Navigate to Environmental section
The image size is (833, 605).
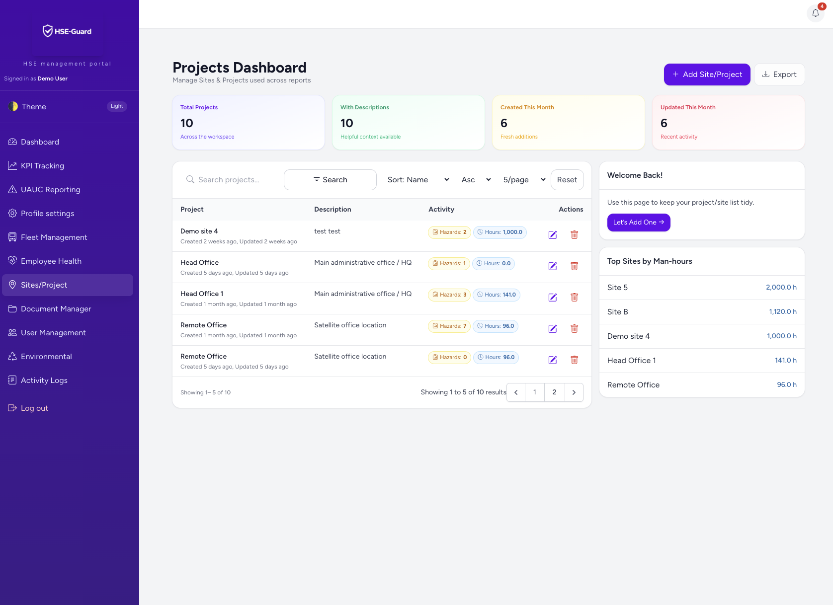tap(46, 357)
